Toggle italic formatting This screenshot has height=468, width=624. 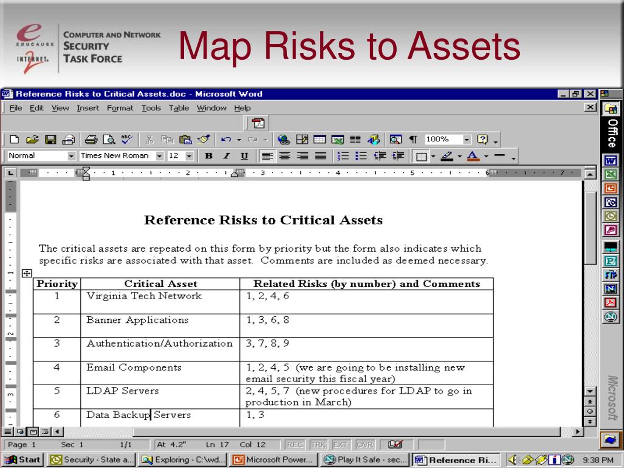[227, 156]
